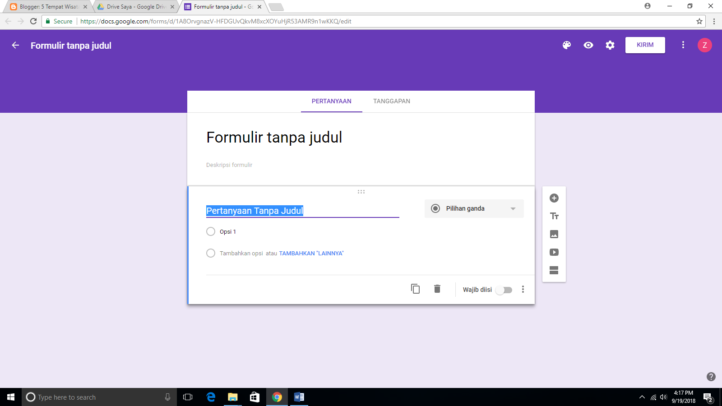Click the KIRIM button
The image size is (722, 406).
coord(645,45)
